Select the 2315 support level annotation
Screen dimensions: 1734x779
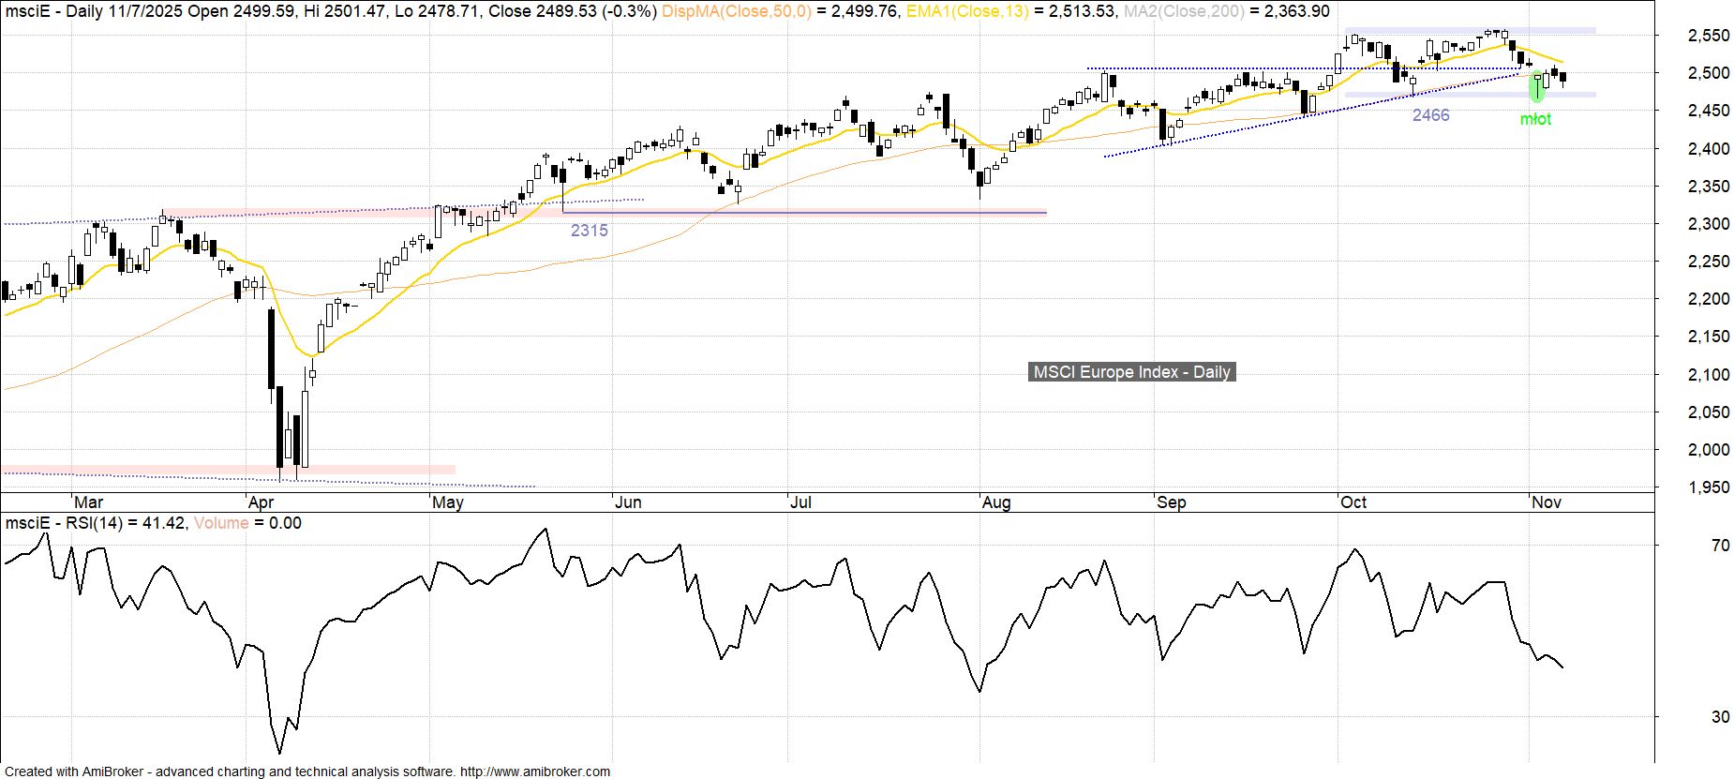(589, 231)
